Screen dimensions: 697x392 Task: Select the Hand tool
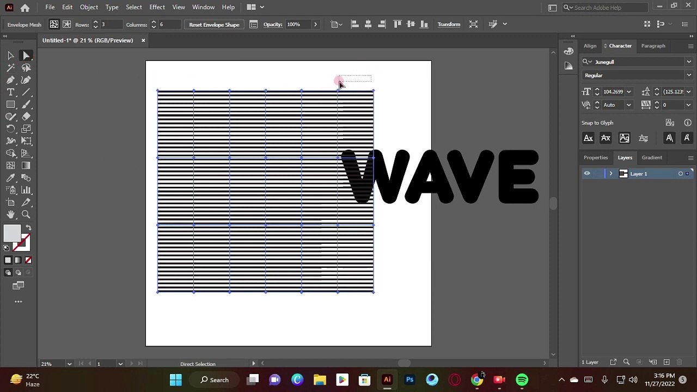click(x=10, y=215)
